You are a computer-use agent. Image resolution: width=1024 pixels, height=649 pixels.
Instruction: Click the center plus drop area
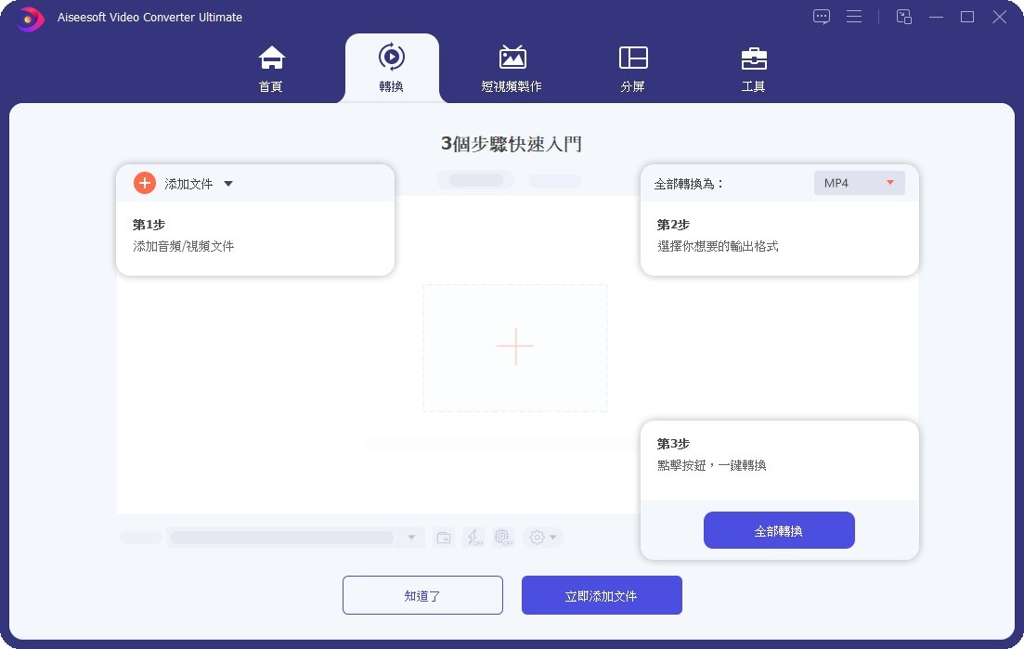(515, 346)
